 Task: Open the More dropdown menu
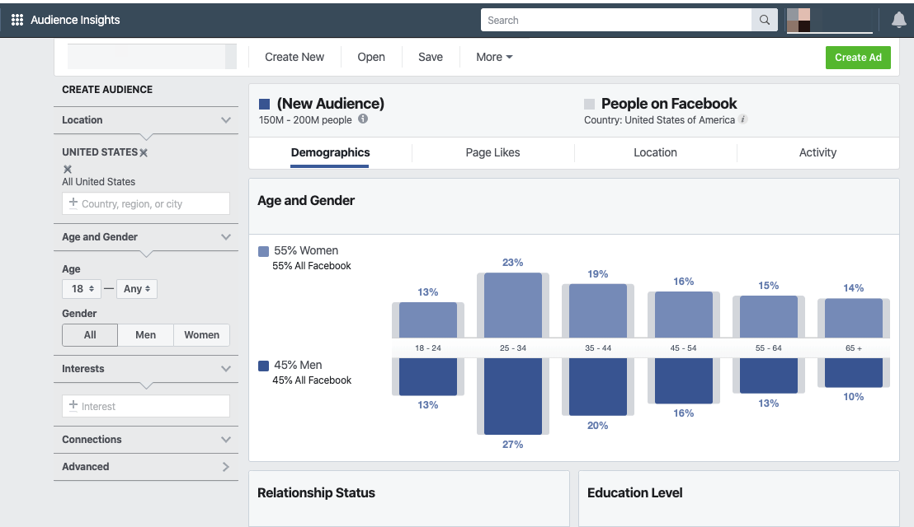click(494, 57)
